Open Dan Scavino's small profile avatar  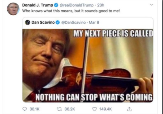28,22
